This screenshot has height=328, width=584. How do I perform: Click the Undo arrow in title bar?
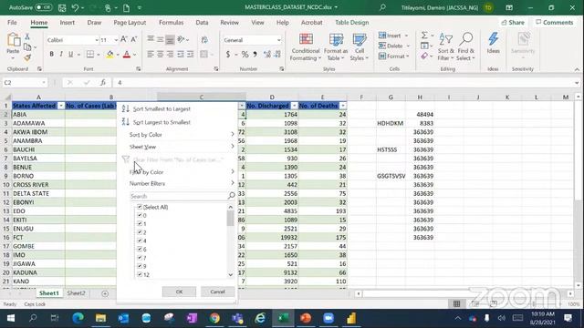(x=76, y=7)
